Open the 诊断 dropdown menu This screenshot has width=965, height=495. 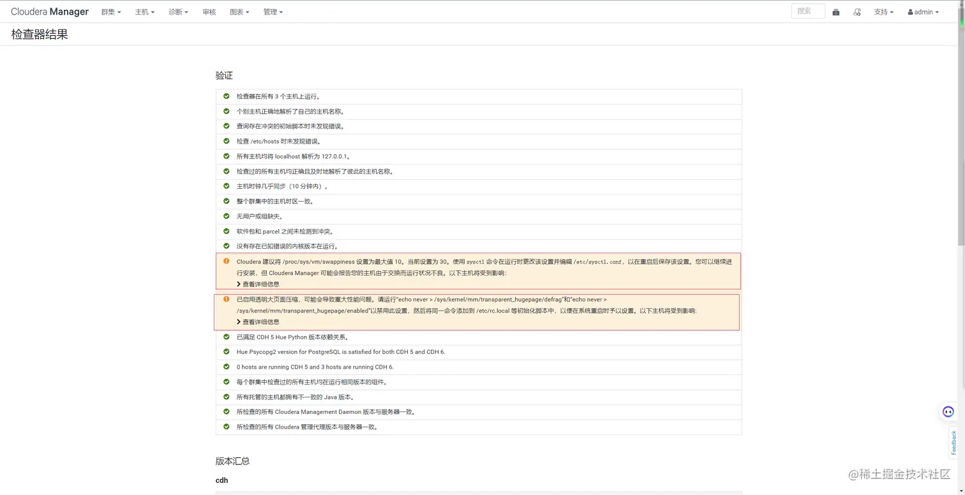[178, 12]
